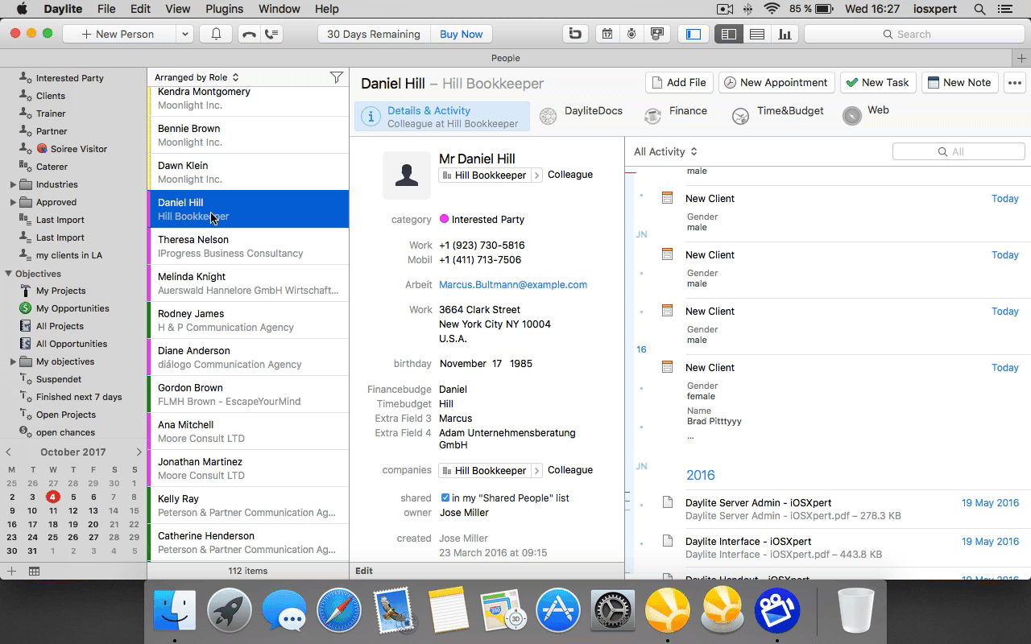Open the Arranged by Role sort dropdown
Screen dimensions: 1031x644
point(197,77)
